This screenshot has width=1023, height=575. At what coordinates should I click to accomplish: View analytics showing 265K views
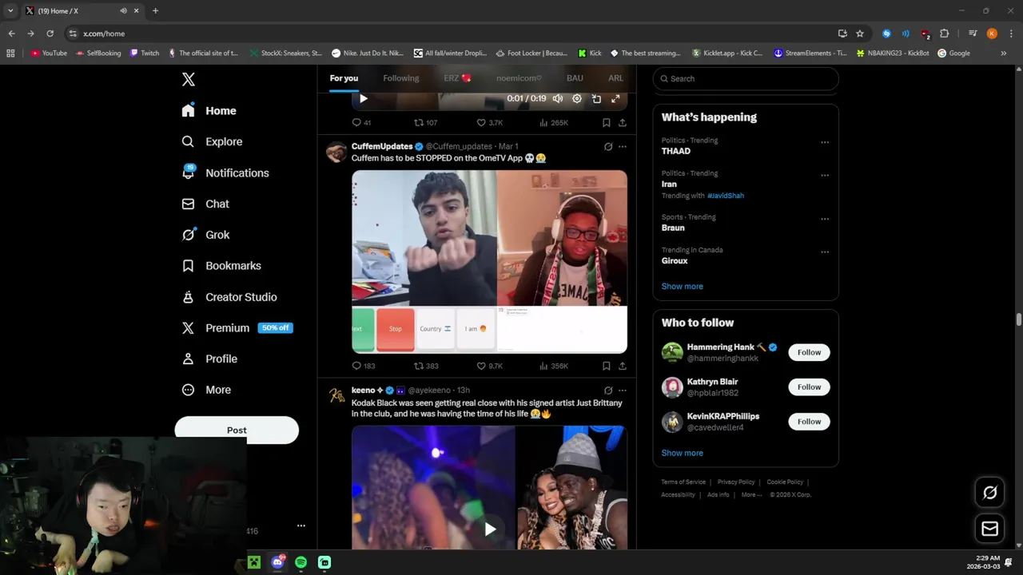coord(554,122)
